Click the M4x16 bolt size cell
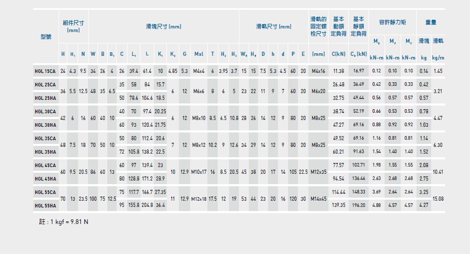The width and height of the screenshot is (470, 254). click(x=318, y=71)
